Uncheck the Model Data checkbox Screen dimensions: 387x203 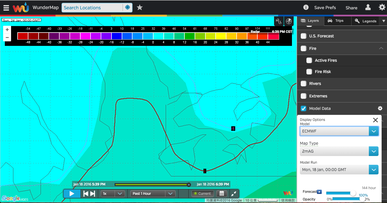pyautogui.click(x=304, y=108)
